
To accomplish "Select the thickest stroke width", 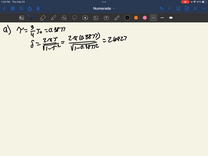I will coord(171,18).
